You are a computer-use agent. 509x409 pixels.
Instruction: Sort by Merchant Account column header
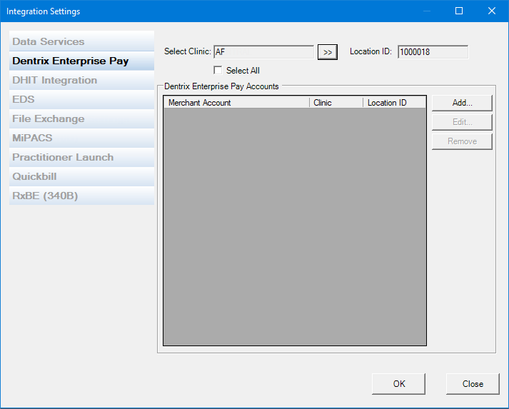click(236, 103)
